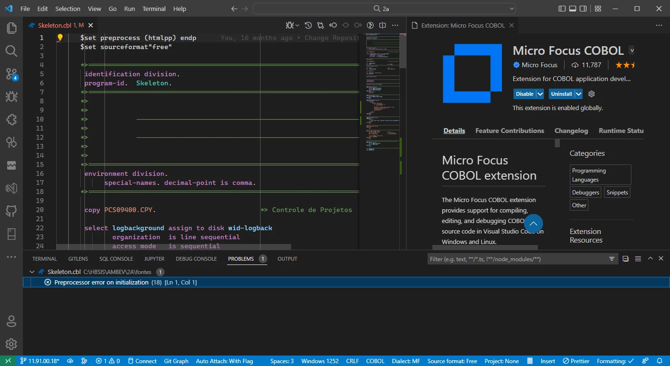Show additional views ellipsis in activity bar
670x366 pixels.
11,257
